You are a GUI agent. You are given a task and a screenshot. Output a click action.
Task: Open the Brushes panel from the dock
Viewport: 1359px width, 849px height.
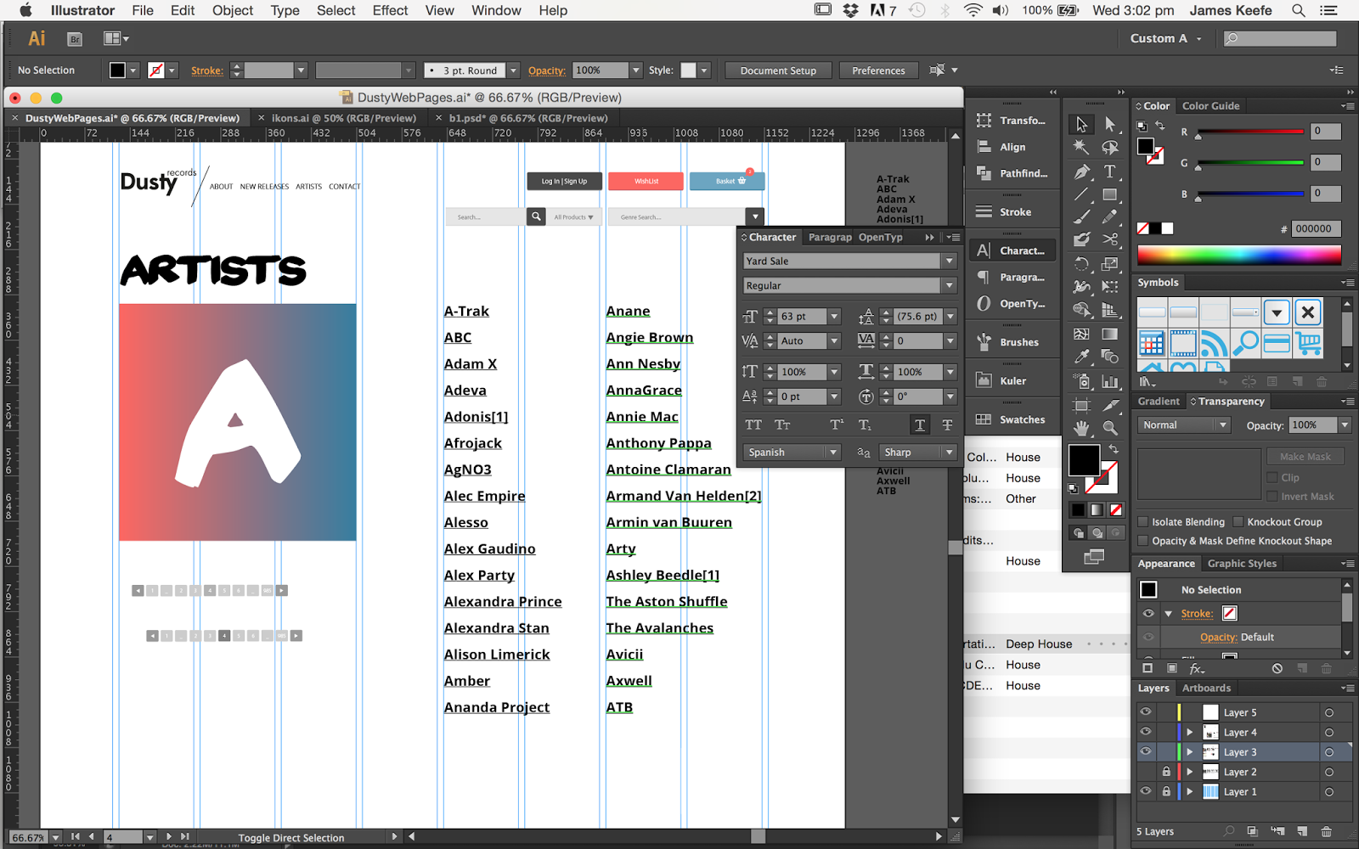tap(1011, 342)
